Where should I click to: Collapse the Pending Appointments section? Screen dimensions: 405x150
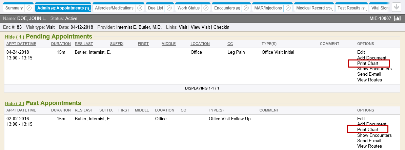coord(15,37)
